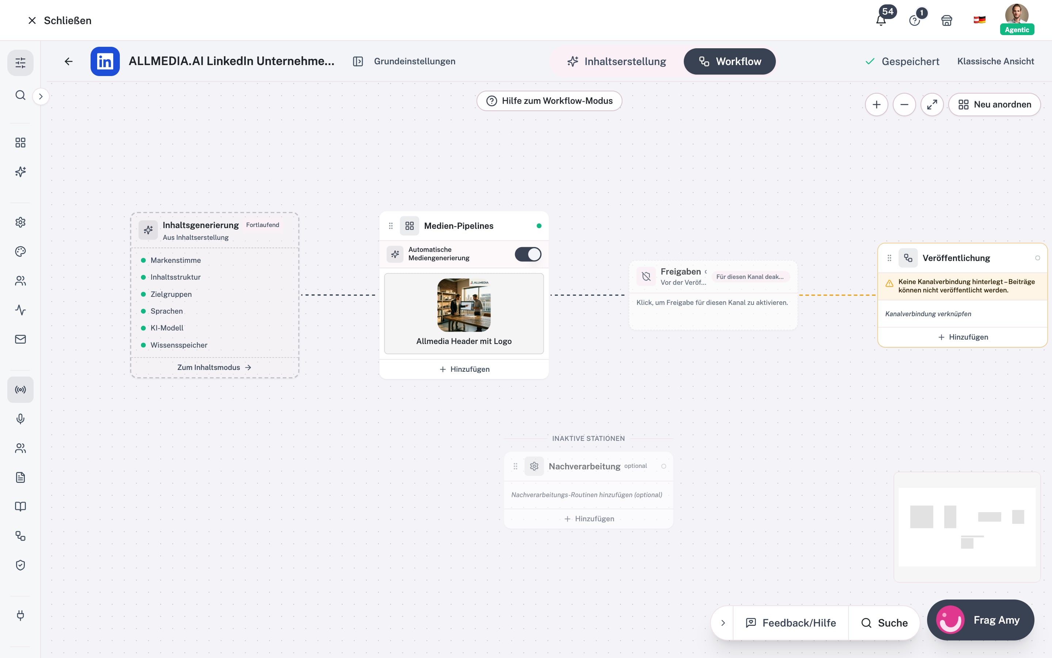Expand the sidebar with chevron arrow
This screenshot has height=658, width=1052.
pos(41,97)
